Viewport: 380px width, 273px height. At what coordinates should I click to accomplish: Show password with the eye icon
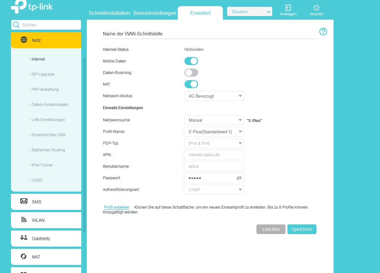(x=239, y=178)
